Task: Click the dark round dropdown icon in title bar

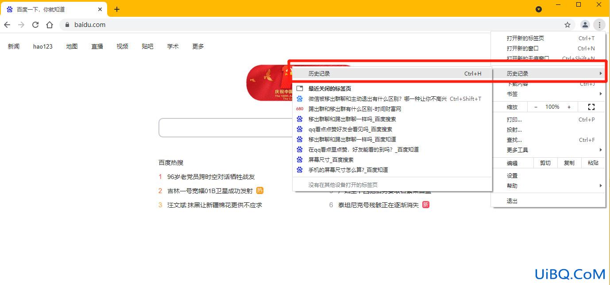Action: [x=539, y=9]
